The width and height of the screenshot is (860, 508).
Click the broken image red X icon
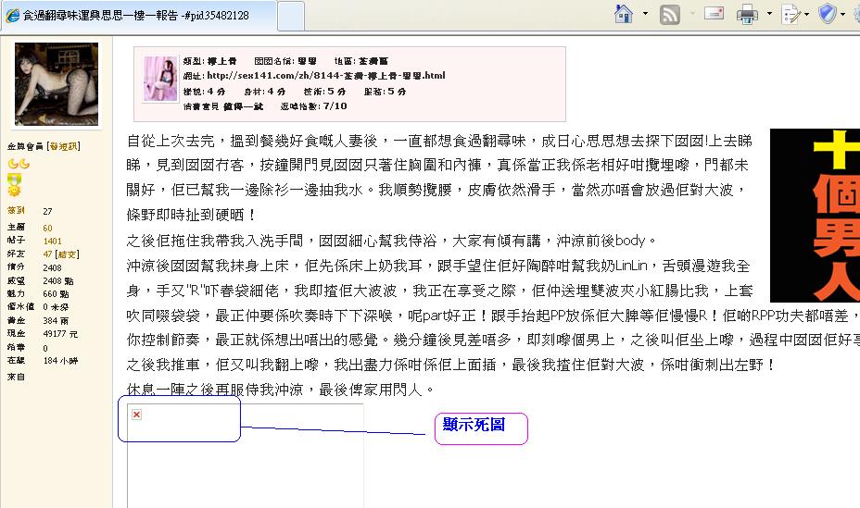point(136,415)
